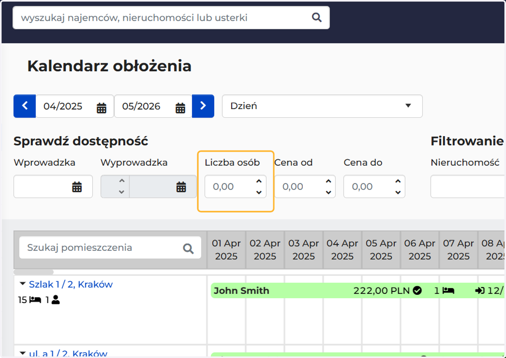Decrease Liczba osób value
Viewport: 506px width, 358px height.
(x=259, y=192)
